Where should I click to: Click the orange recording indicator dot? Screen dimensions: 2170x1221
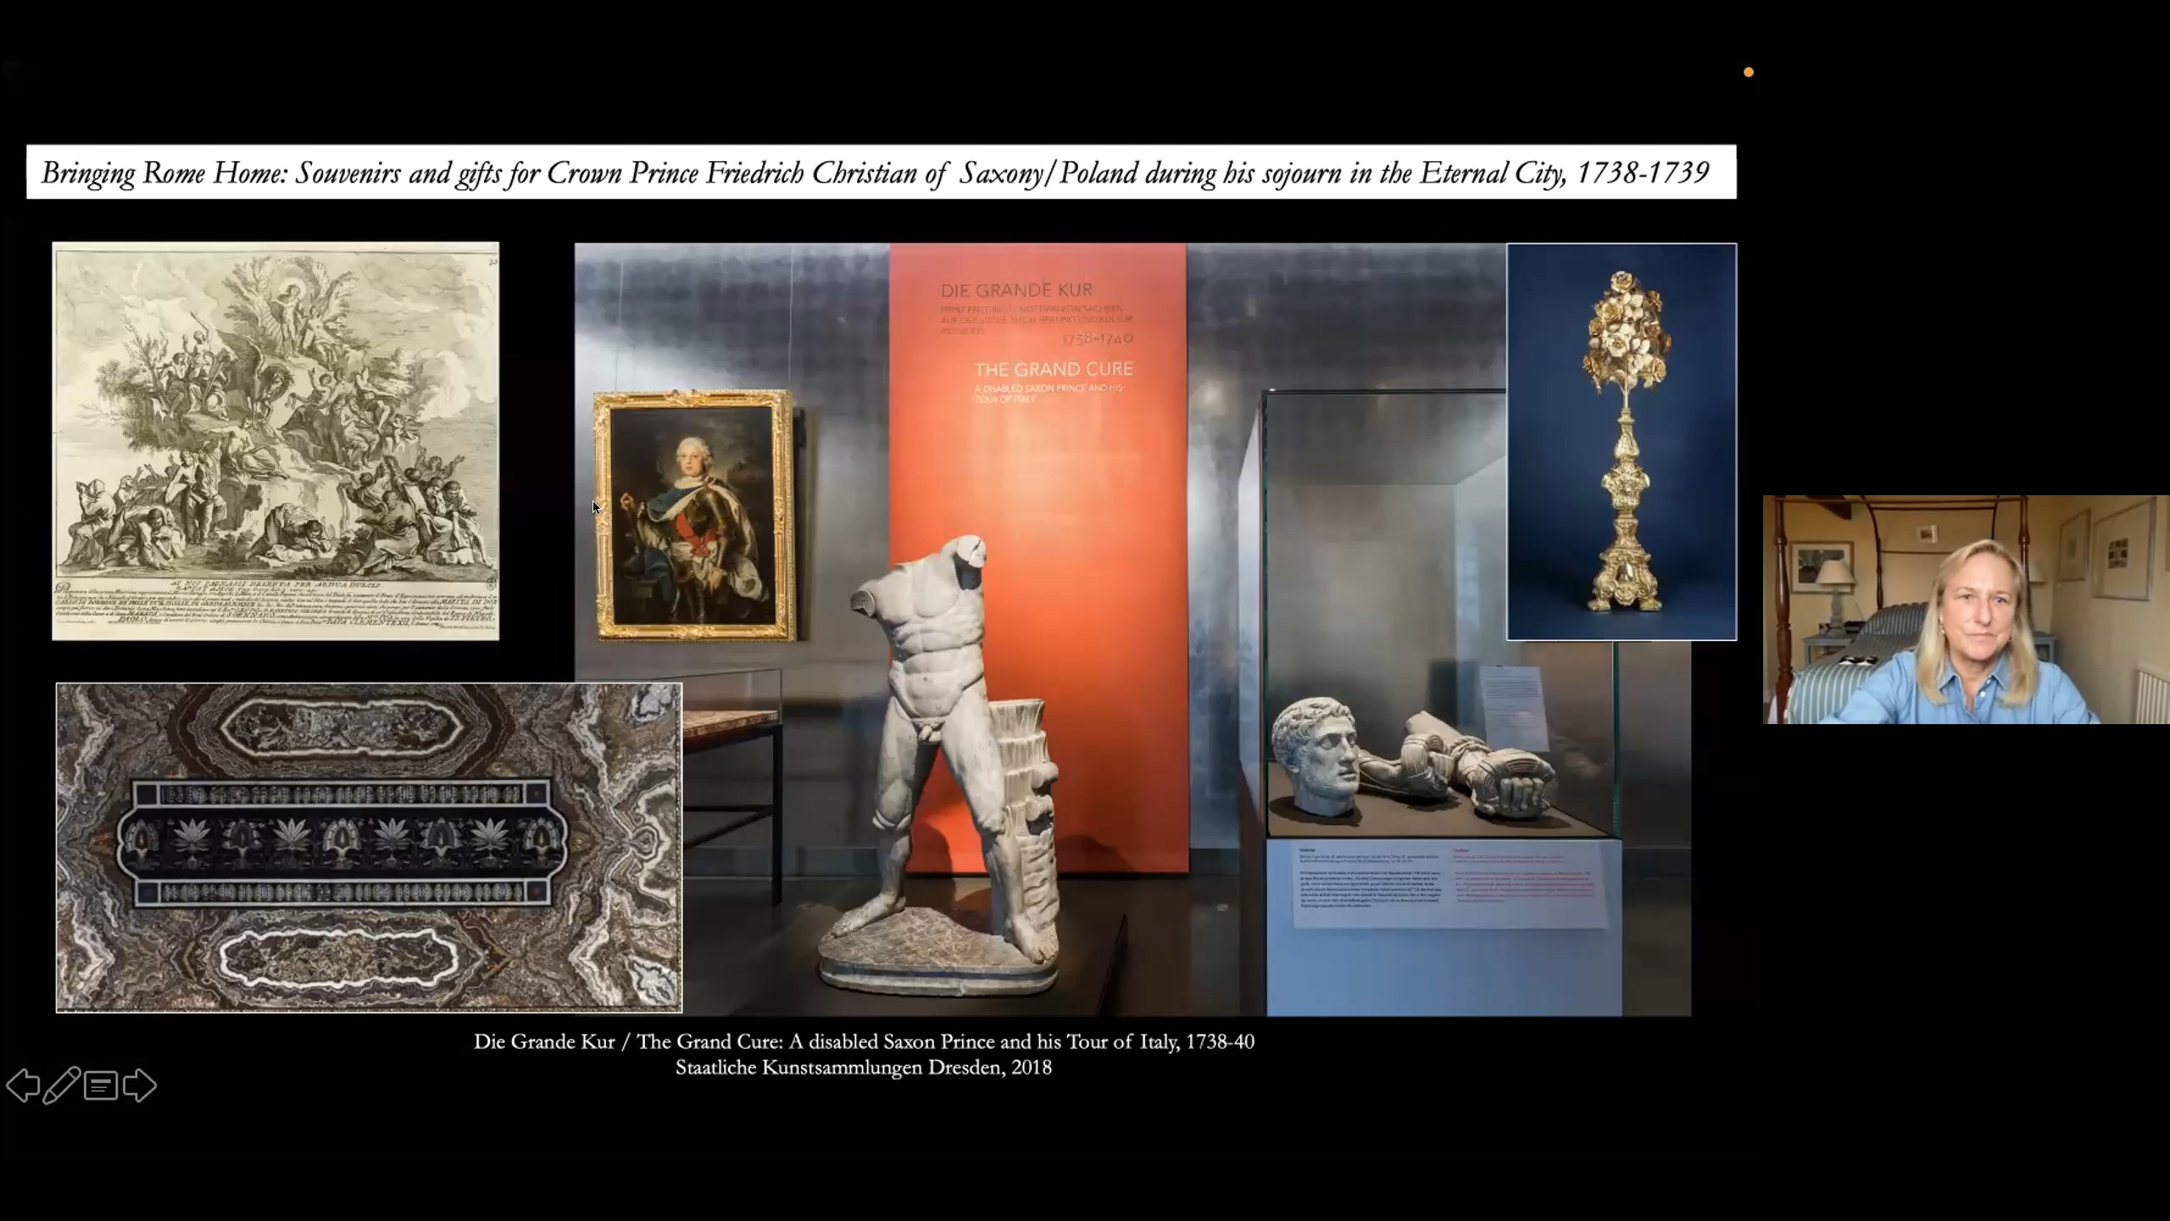click(x=1748, y=72)
